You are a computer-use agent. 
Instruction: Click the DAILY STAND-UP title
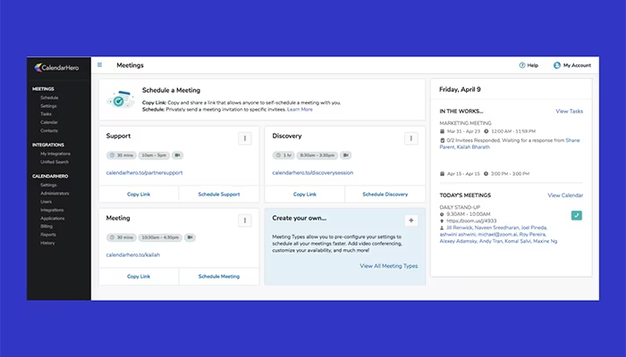(x=460, y=208)
